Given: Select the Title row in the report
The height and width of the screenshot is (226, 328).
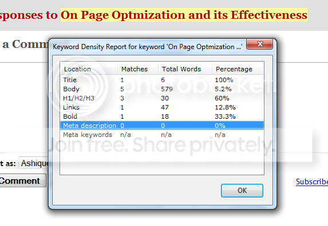Looking at the screenshot, I should [162, 80].
